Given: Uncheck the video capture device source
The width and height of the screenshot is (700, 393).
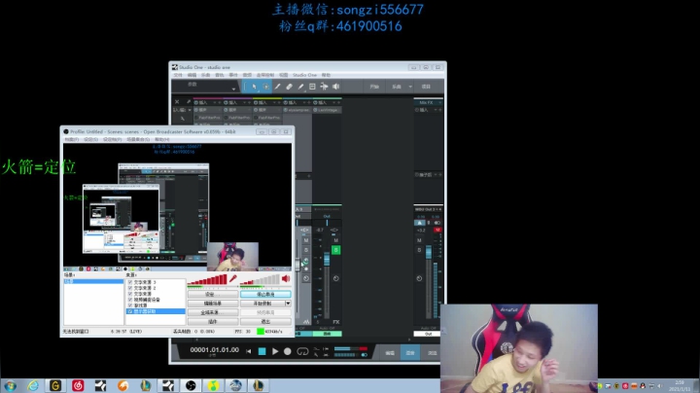Looking at the screenshot, I should point(130,300).
